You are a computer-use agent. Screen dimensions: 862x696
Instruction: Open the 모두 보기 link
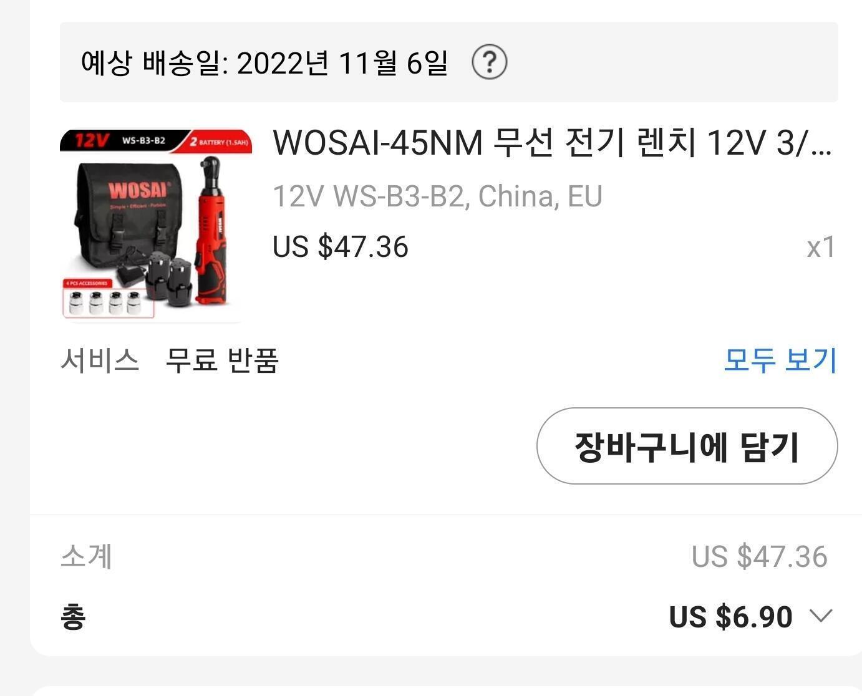tap(780, 360)
